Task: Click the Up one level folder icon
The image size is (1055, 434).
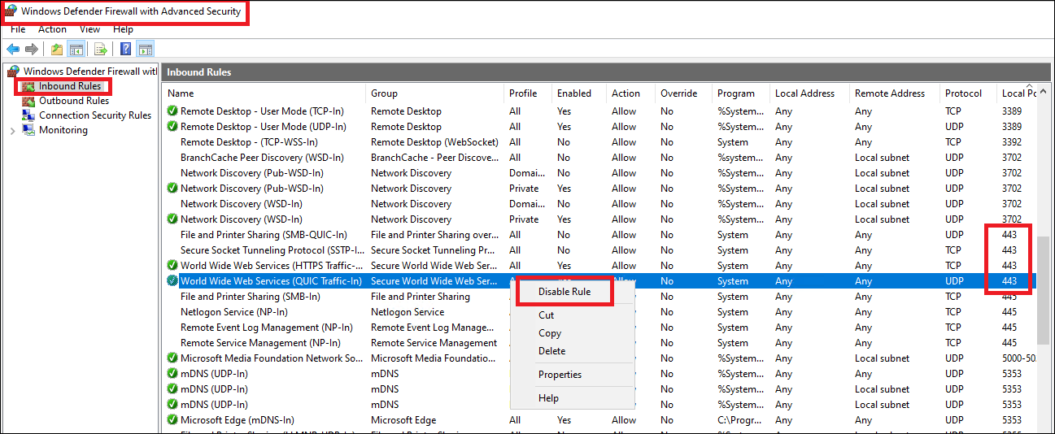Action: click(x=56, y=50)
